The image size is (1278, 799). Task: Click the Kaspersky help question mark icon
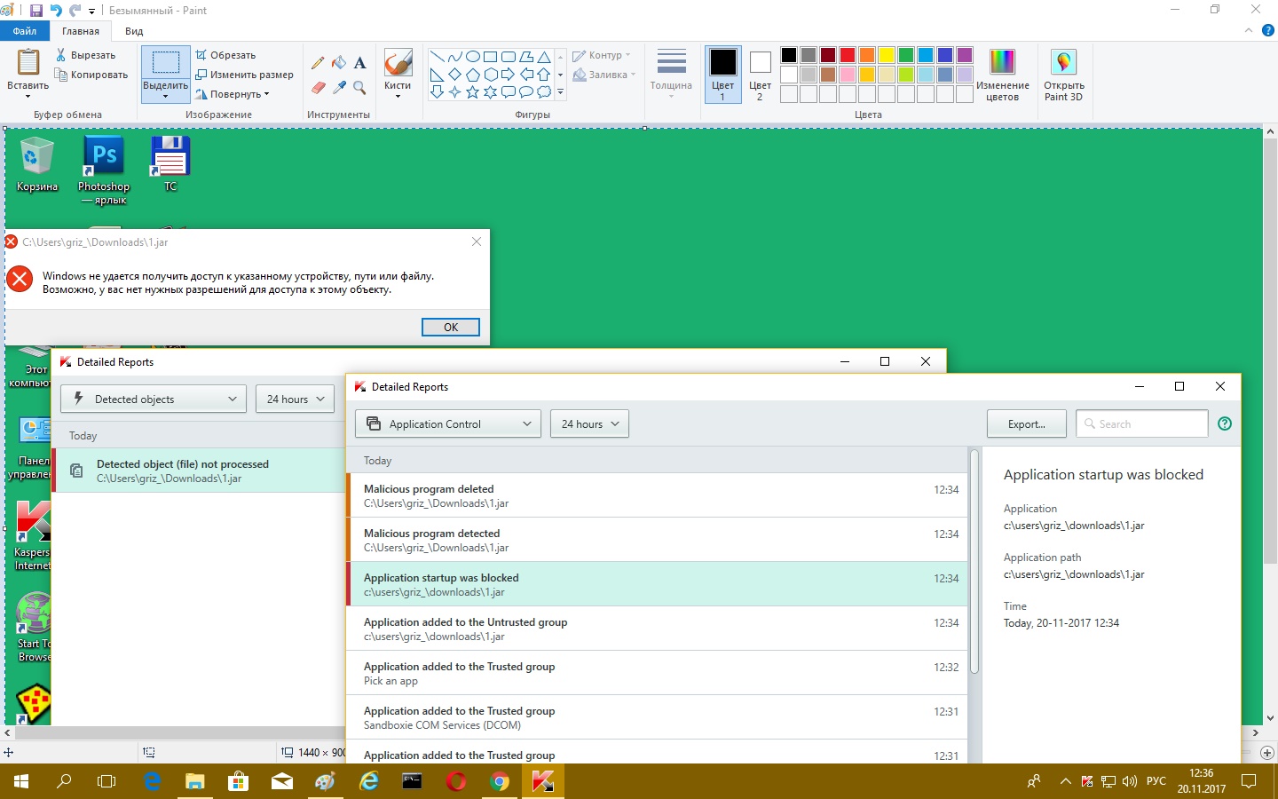1225,423
